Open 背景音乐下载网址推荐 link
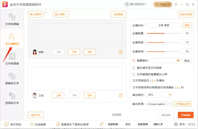The height and width of the screenshot is (129, 198). (x=73, y=124)
